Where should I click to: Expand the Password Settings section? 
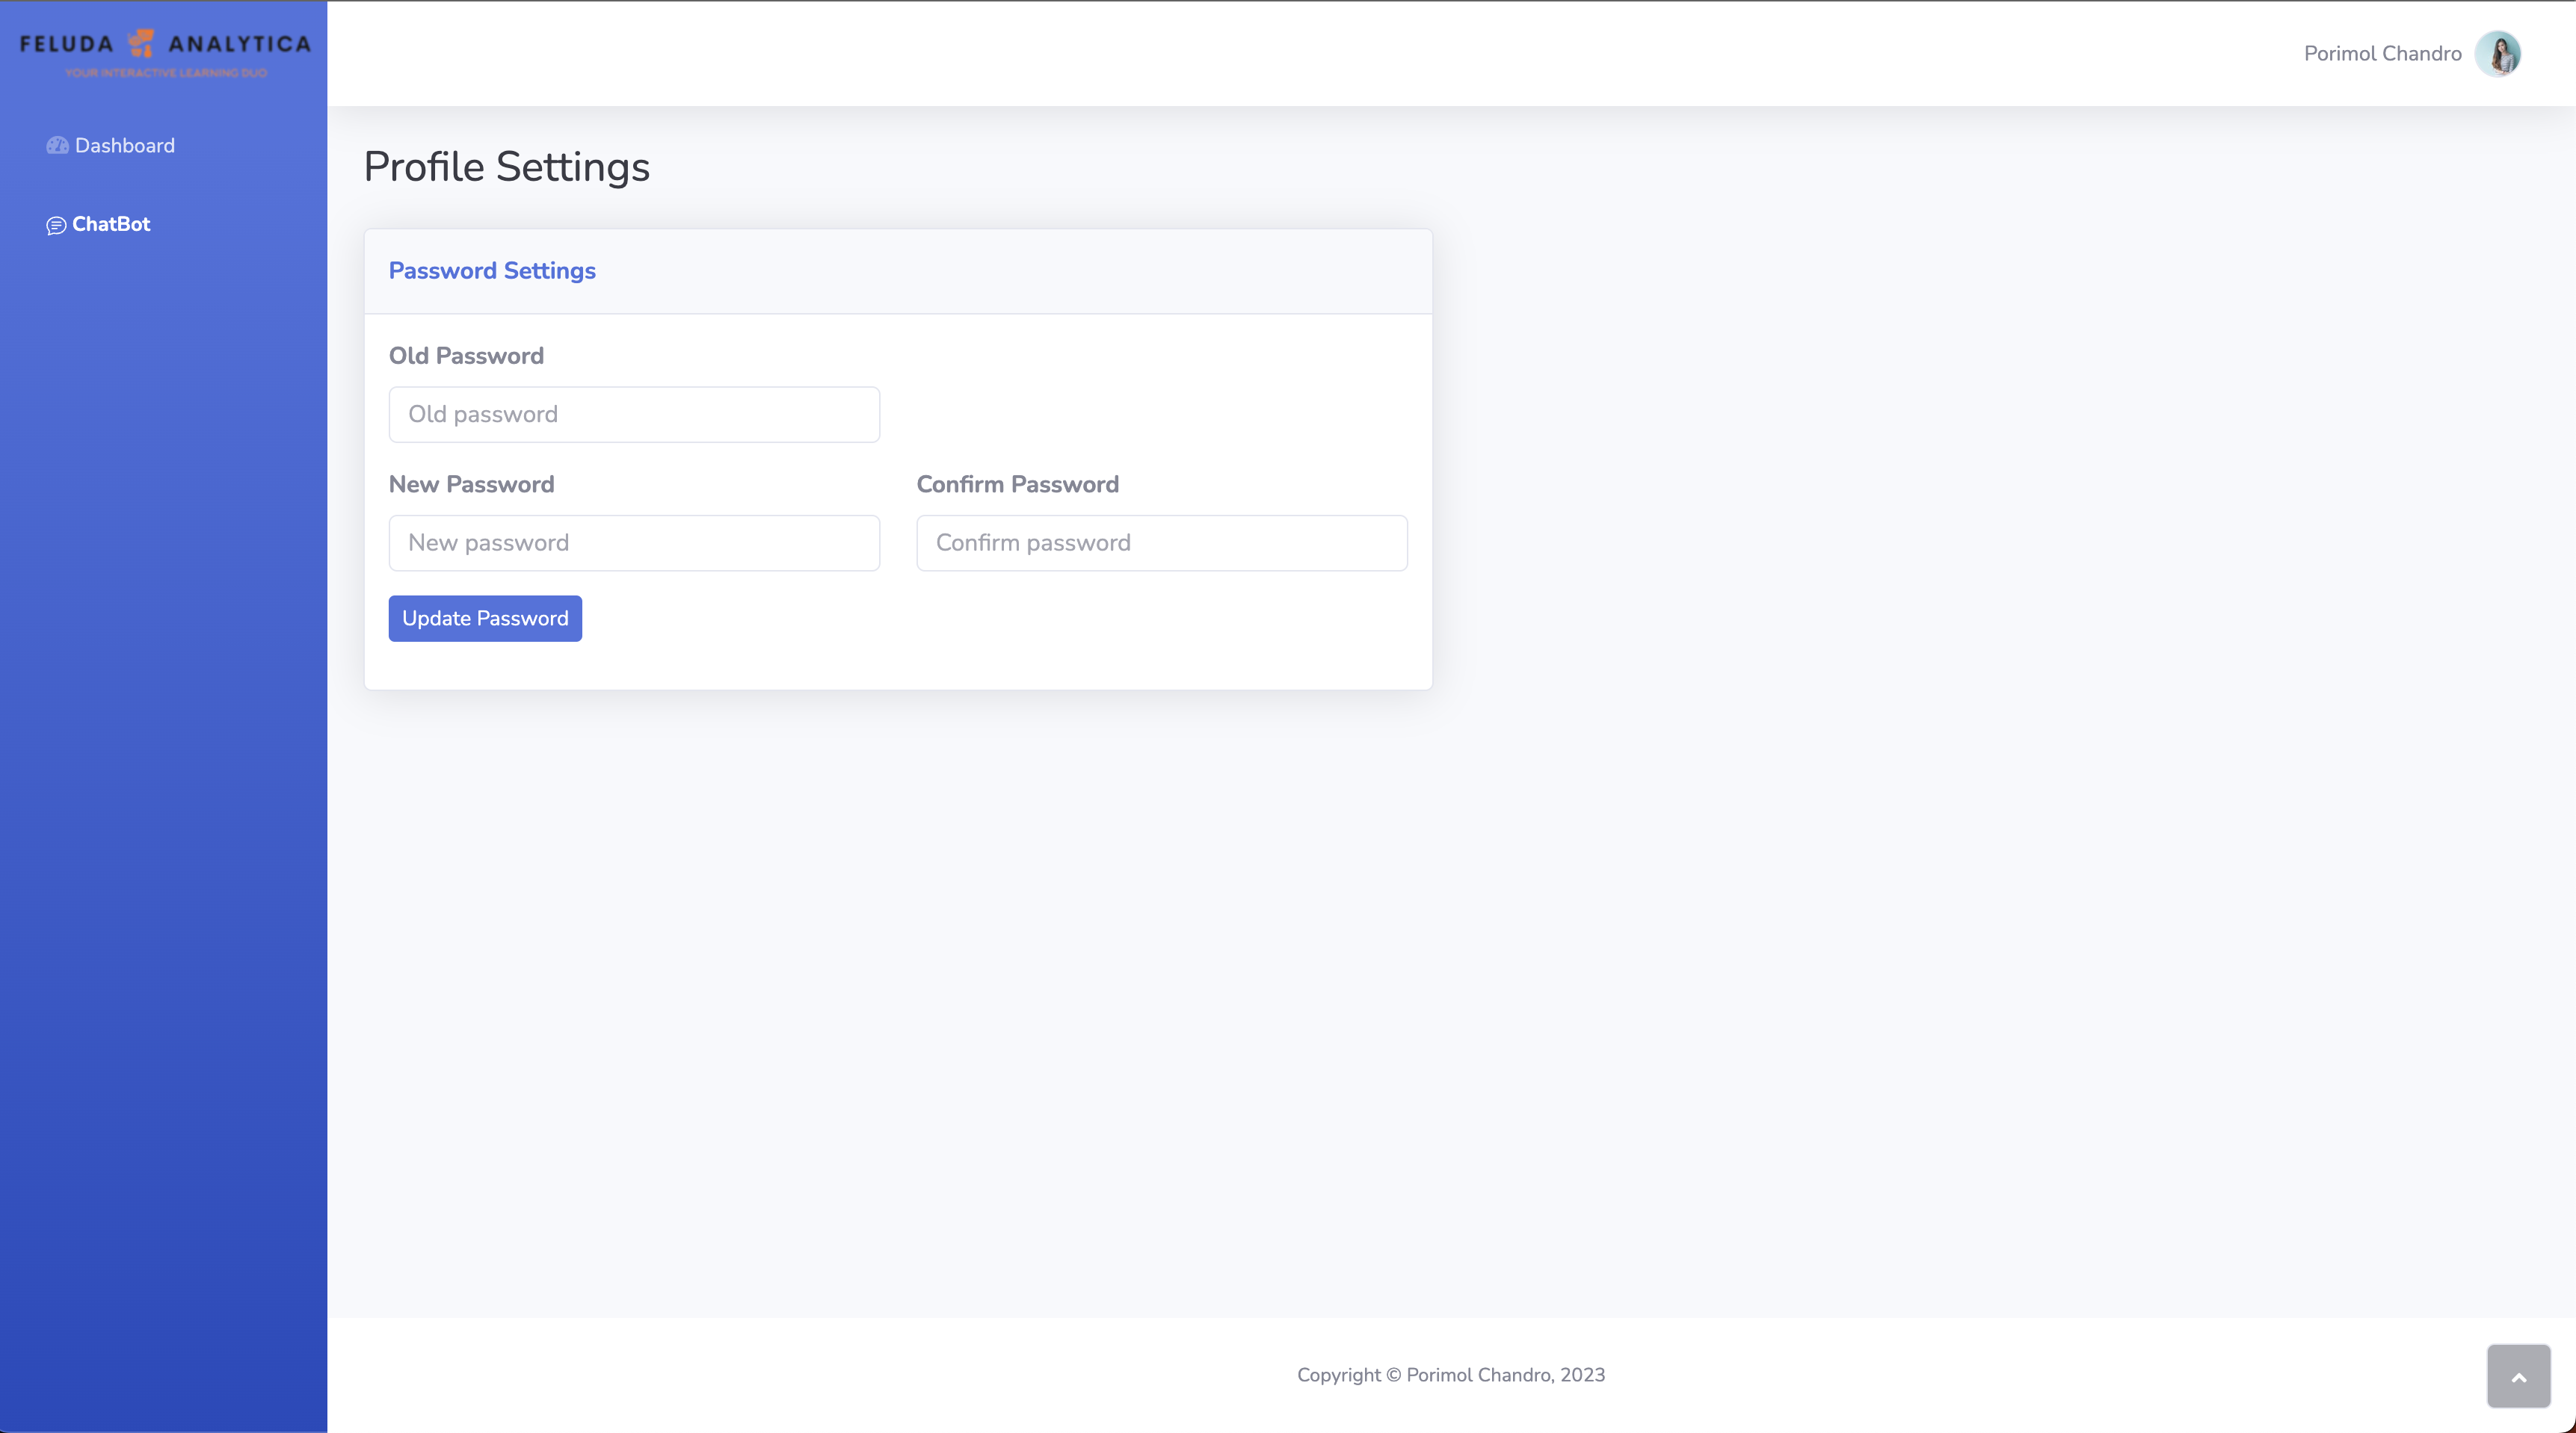[491, 270]
